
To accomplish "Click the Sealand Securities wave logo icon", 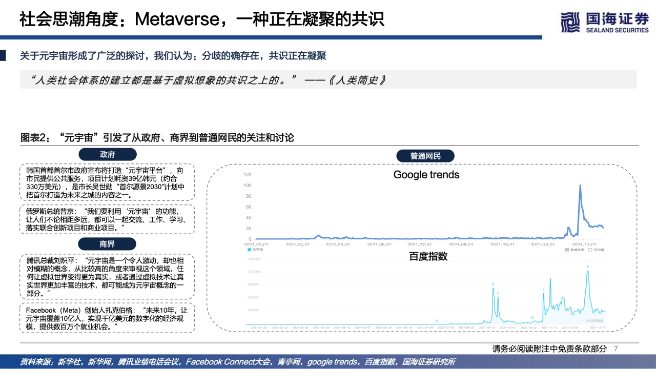I will 570,23.
